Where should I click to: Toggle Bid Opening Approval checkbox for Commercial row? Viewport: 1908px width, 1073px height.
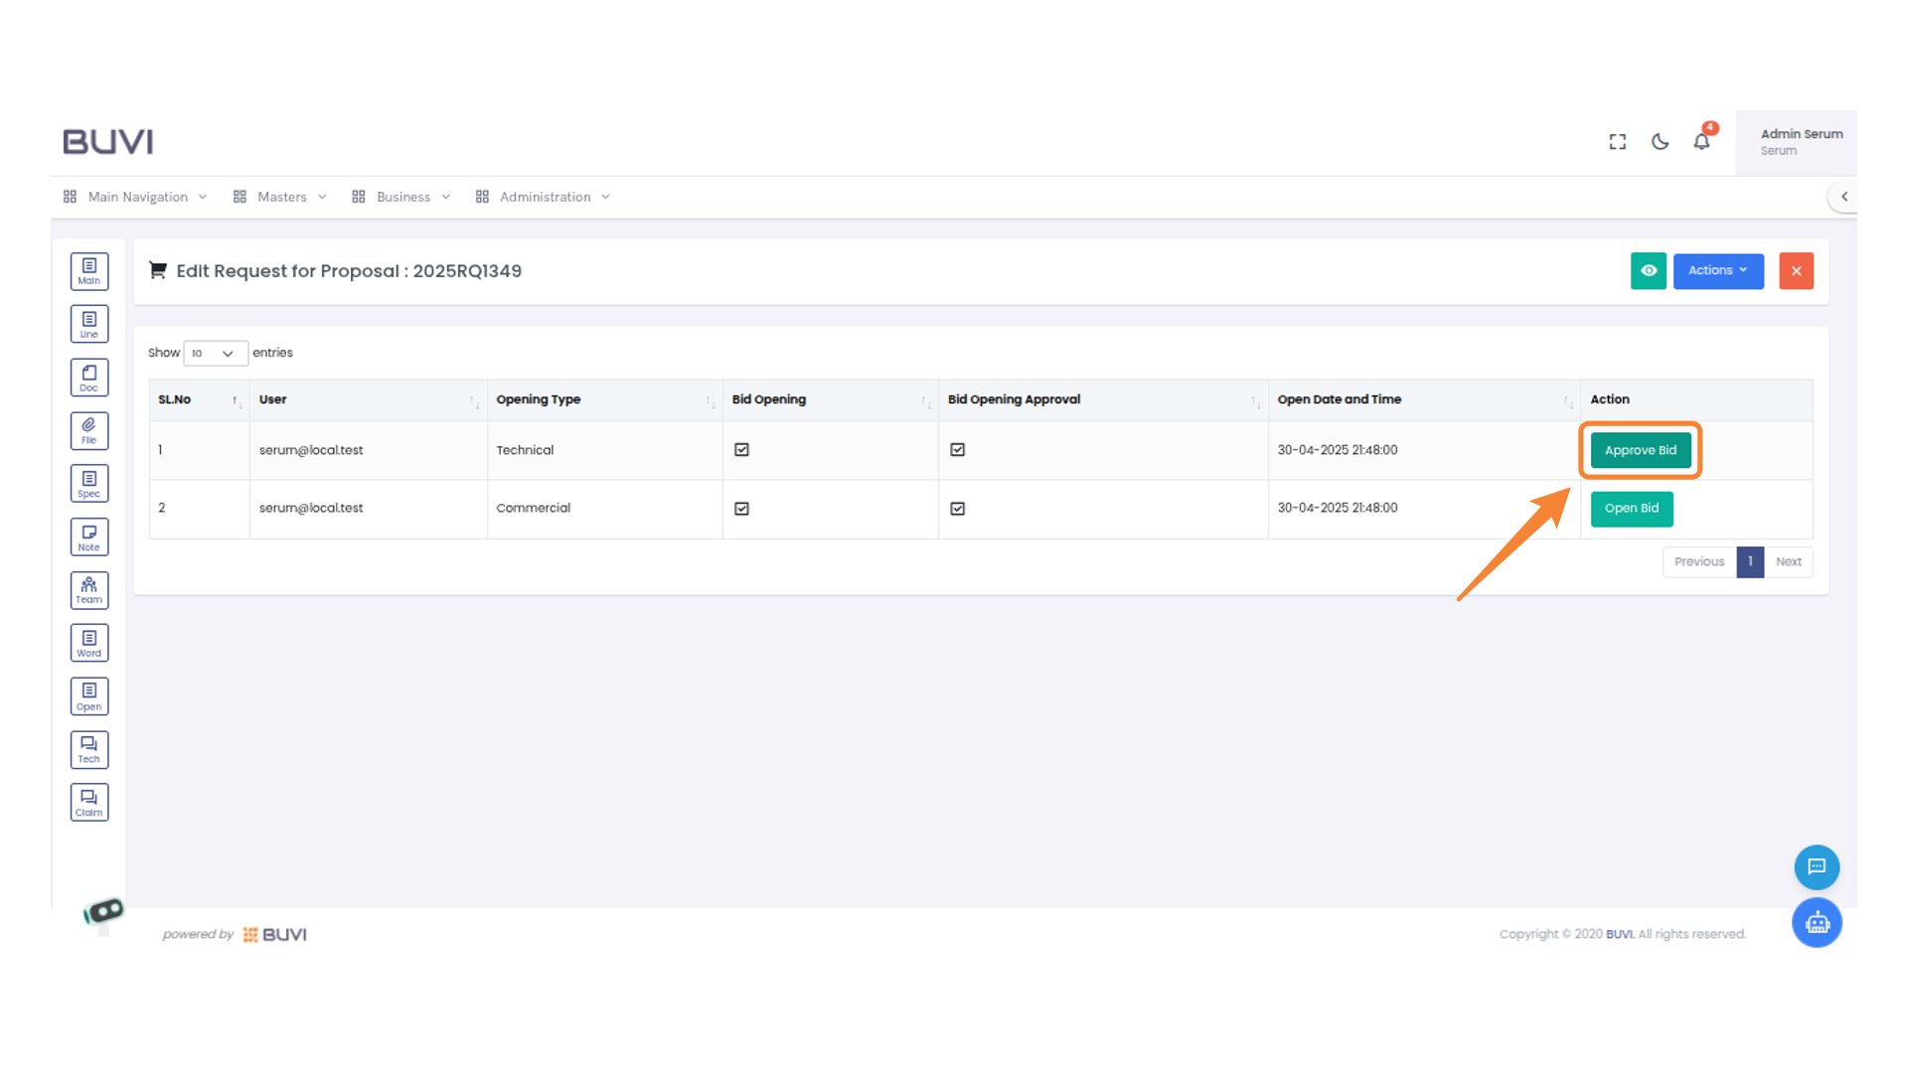click(957, 509)
